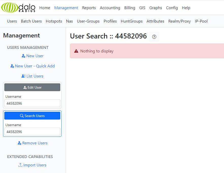Select the User-Groups tab
This screenshot has height=173, width=224.
click(88, 21)
